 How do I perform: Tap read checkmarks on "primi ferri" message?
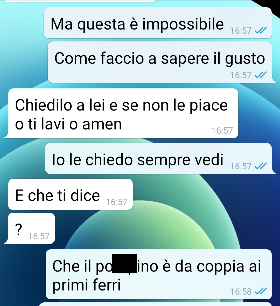pyautogui.click(x=261, y=291)
